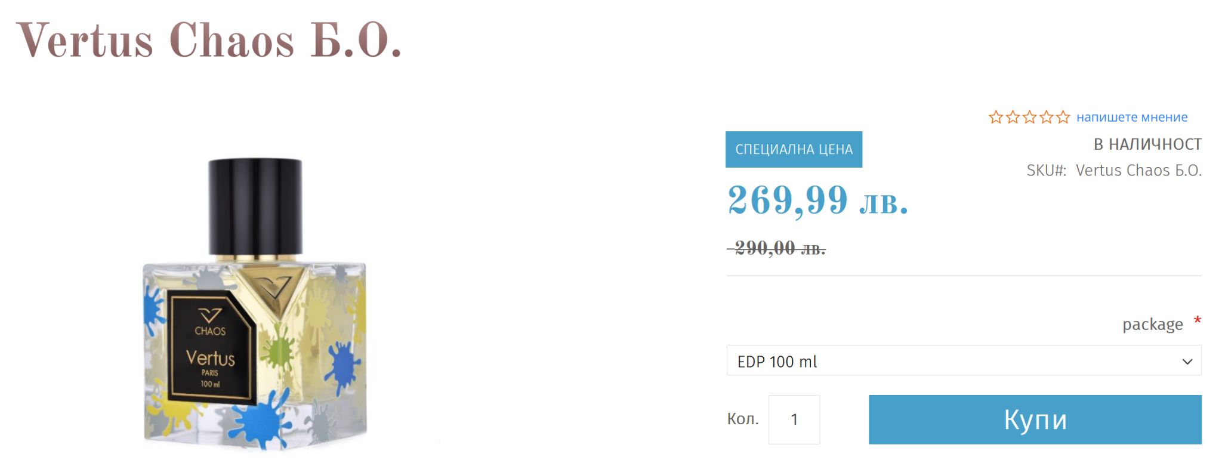
Task: Select the third rating star
Action: [x=1029, y=118]
